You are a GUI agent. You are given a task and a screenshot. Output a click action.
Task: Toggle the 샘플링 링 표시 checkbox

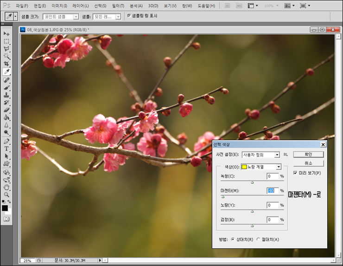(x=129, y=16)
